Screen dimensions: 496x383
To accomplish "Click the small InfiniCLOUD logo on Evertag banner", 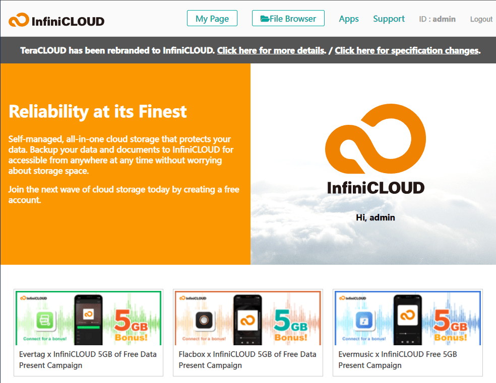I will [x=33, y=298].
